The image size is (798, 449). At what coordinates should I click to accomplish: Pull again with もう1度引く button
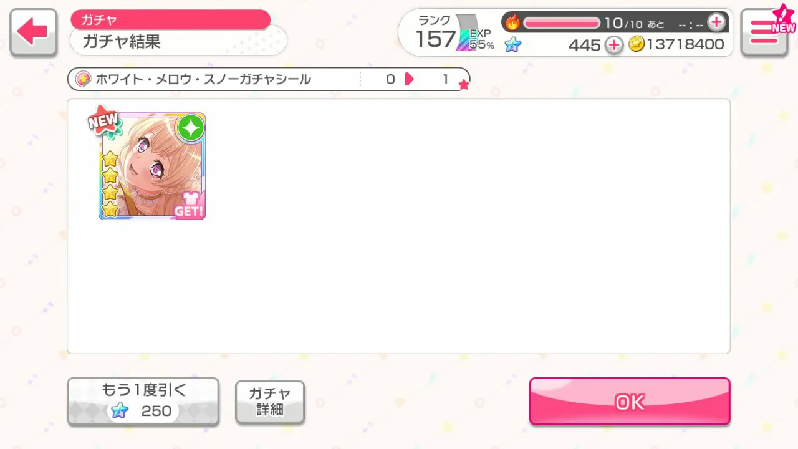(x=143, y=402)
